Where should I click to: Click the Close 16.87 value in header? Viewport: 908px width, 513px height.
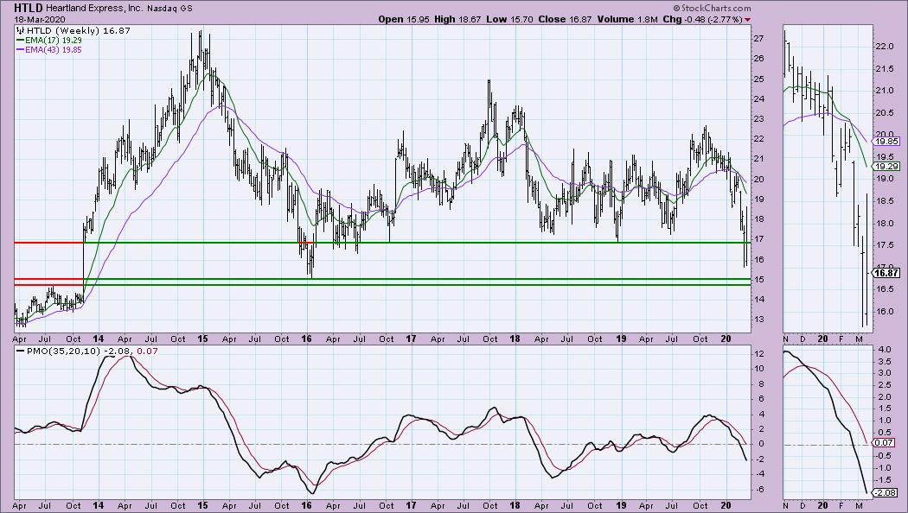pos(565,19)
